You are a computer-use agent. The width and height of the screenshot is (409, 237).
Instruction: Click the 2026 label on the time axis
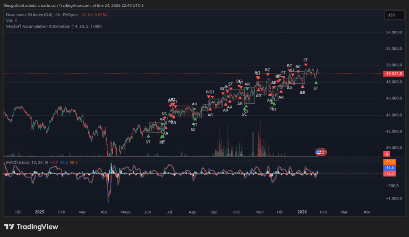point(302,213)
